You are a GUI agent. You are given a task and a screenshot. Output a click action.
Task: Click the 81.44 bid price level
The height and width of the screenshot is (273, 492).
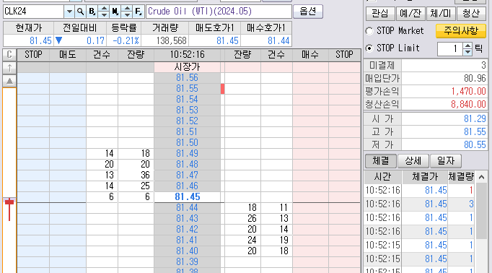(187, 208)
